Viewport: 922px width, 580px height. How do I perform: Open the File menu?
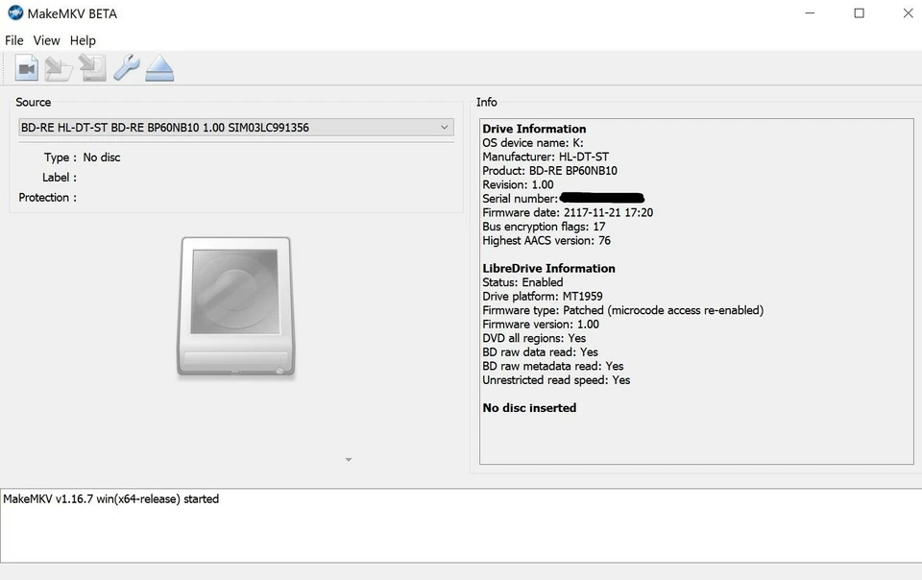[x=13, y=40]
